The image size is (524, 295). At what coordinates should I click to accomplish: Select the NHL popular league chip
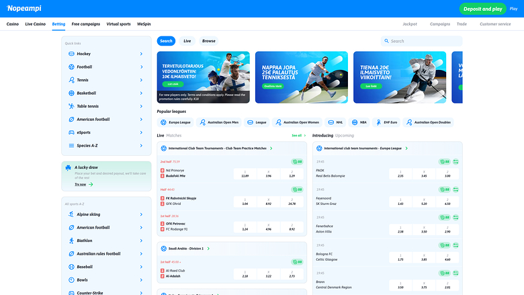click(335, 122)
